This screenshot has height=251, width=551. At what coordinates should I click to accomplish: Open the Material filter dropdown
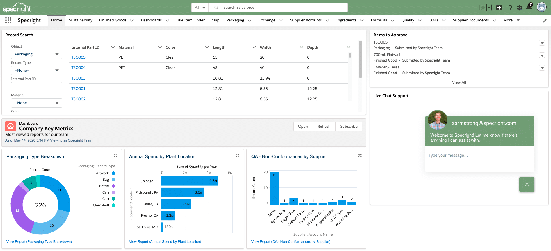(x=37, y=103)
